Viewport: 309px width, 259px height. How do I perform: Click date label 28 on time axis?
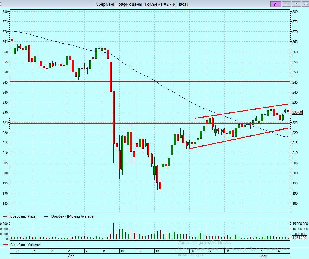point(244,251)
